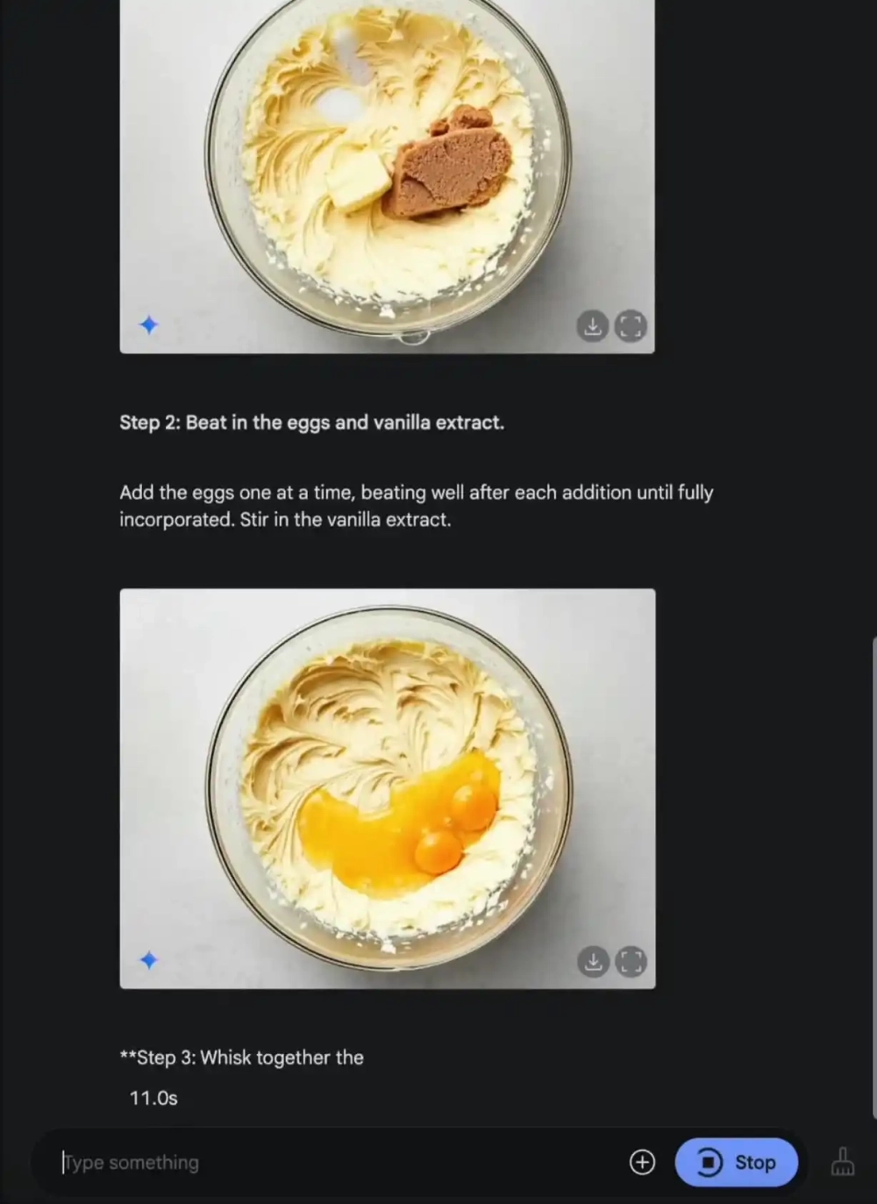The height and width of the screenshot is (1204, 877).
Task: Click the blue sparkle on the first image
Action: pos(149,325)
